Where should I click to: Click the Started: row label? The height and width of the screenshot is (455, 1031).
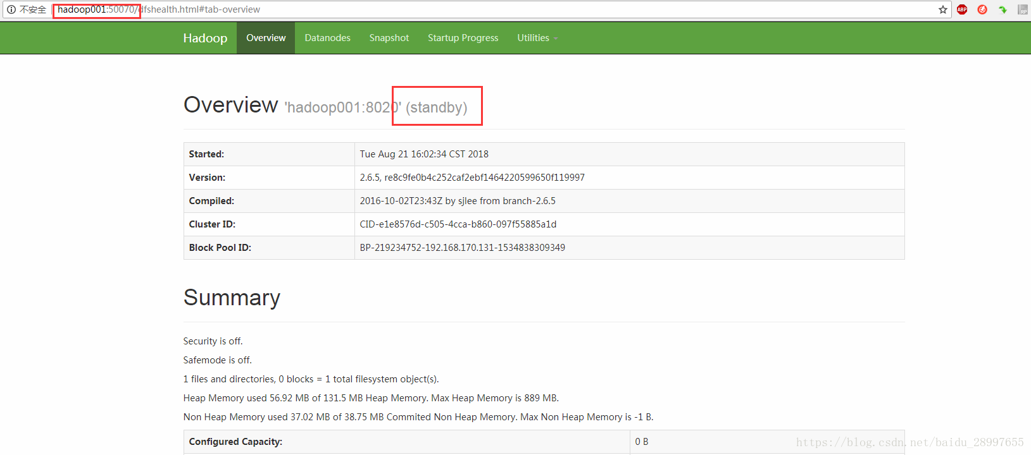(206, 154)
